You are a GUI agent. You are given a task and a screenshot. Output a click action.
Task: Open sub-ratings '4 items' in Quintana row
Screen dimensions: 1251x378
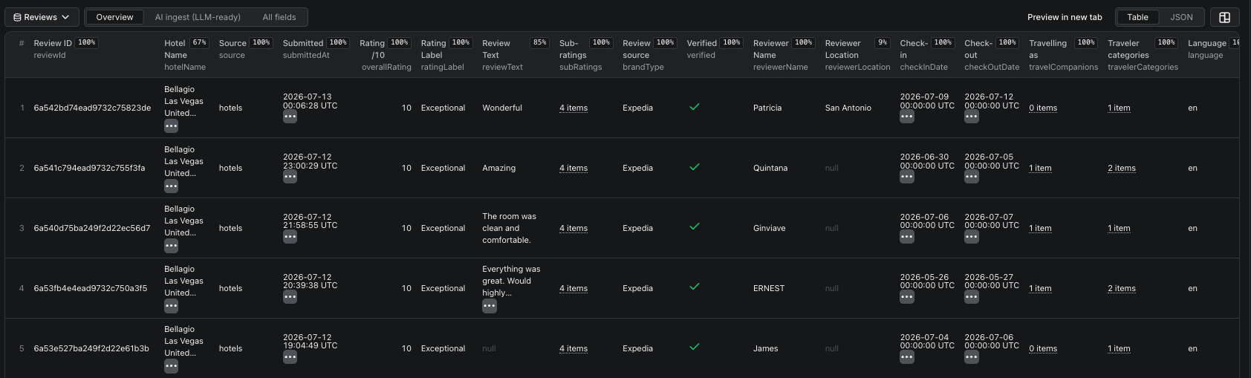(573, 168)
